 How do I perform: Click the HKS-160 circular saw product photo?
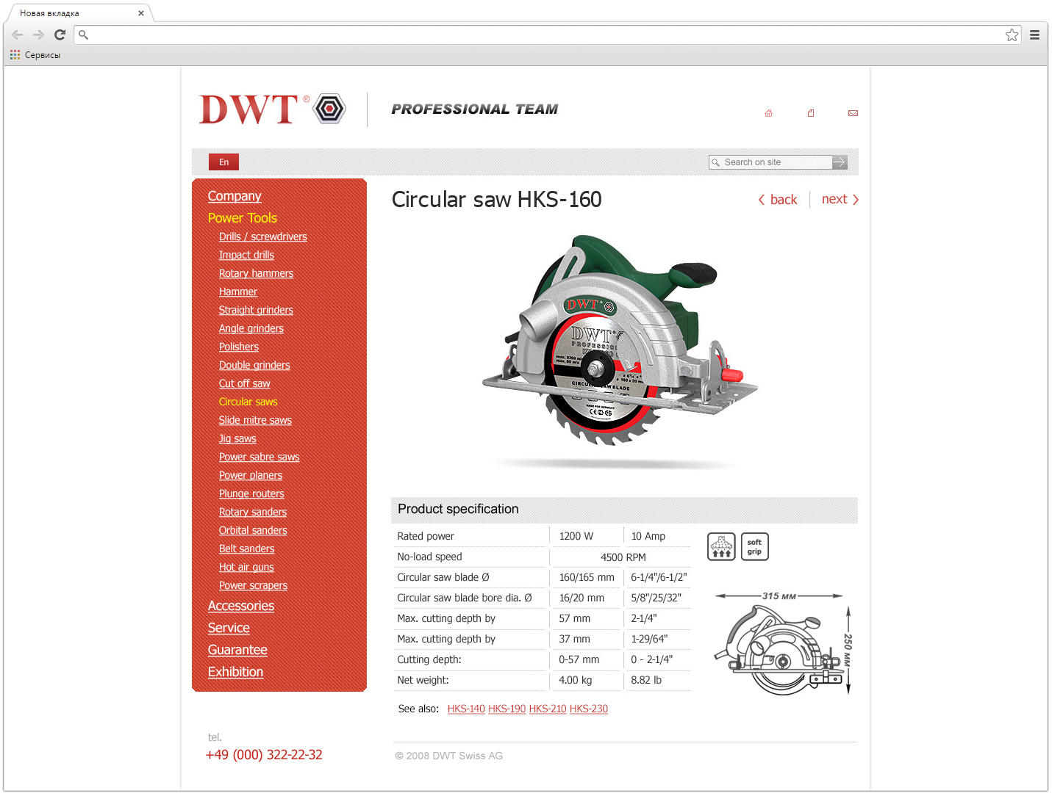(x=619, y=341)
